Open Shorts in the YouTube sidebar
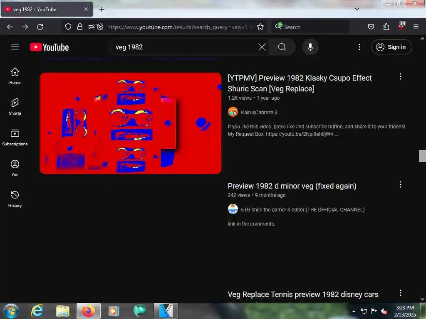The image size is (426, 319). pyautogui.click(x=15, y=107)
